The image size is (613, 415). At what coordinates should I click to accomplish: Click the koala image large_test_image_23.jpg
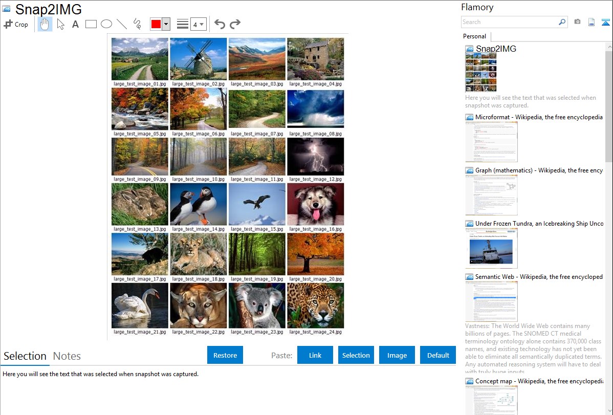pyautogui.click(x=257, y=305)
